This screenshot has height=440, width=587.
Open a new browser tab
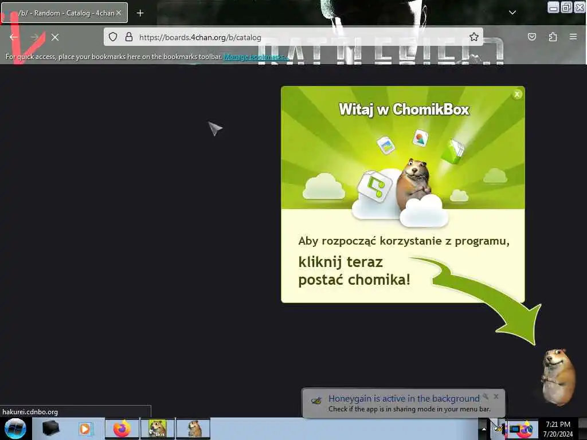(140, 13)
